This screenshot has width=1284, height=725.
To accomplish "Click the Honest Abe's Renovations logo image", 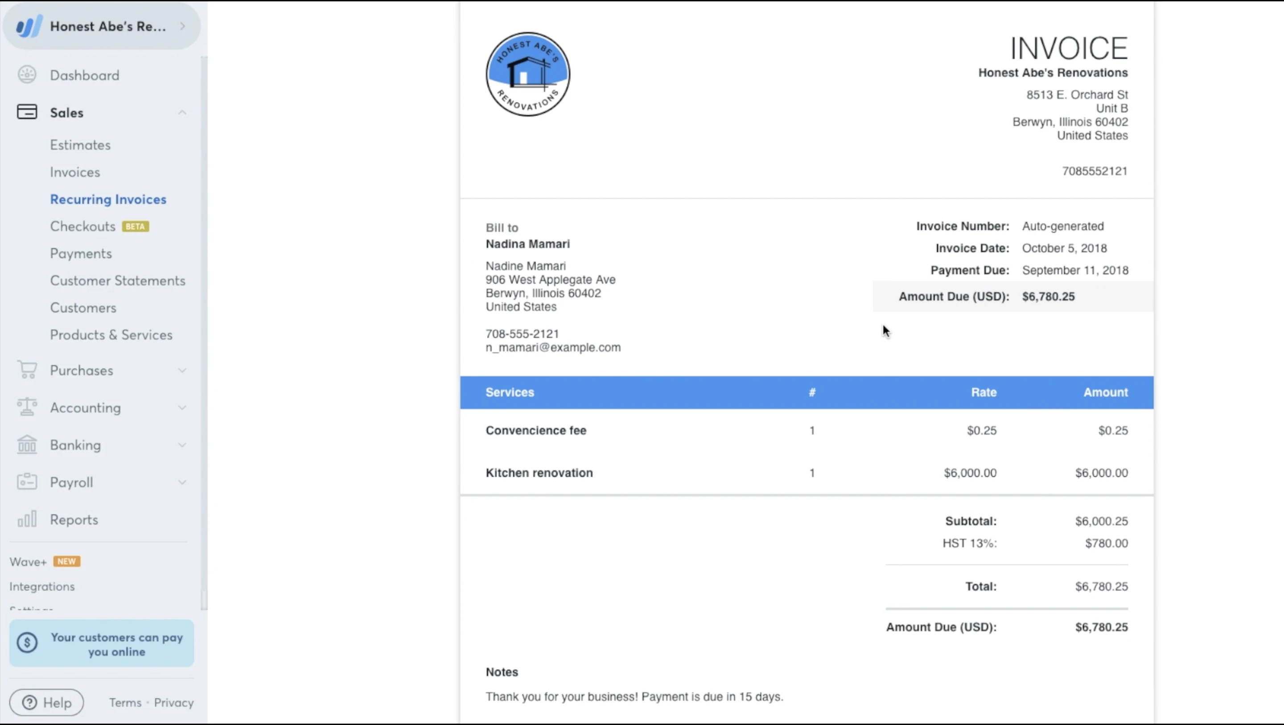I will [528, 74].
